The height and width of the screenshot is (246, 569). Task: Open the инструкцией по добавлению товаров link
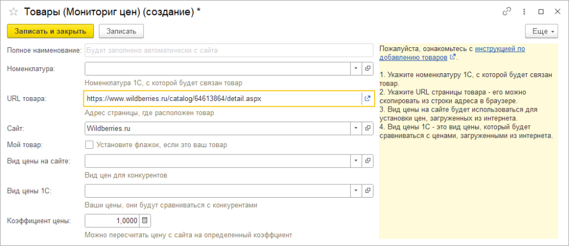point(452,53)
